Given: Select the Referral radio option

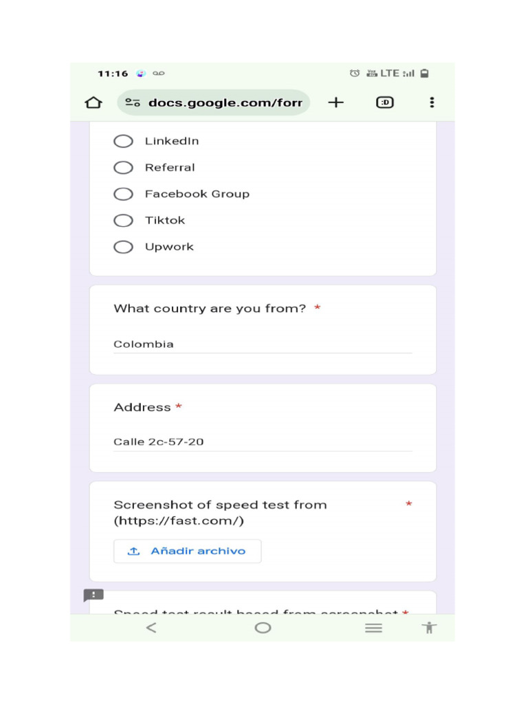Looking at the screenshot, I should pos(124,168).
